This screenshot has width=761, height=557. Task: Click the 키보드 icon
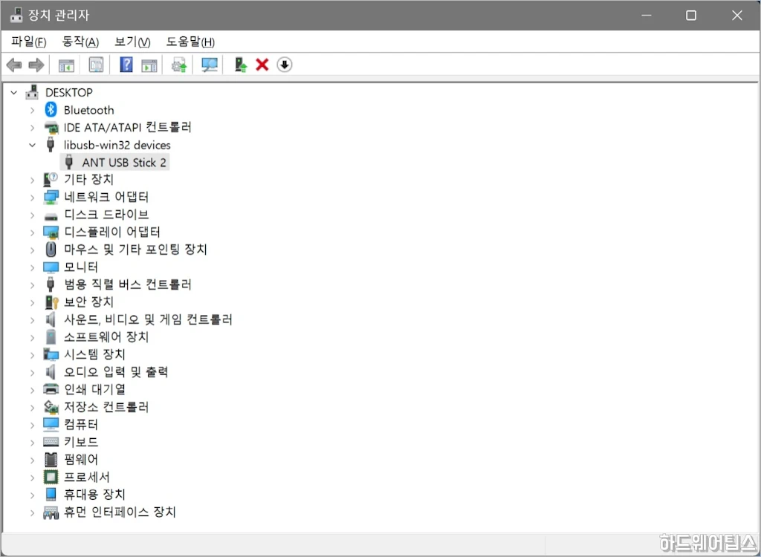click(x=51, y=442)
